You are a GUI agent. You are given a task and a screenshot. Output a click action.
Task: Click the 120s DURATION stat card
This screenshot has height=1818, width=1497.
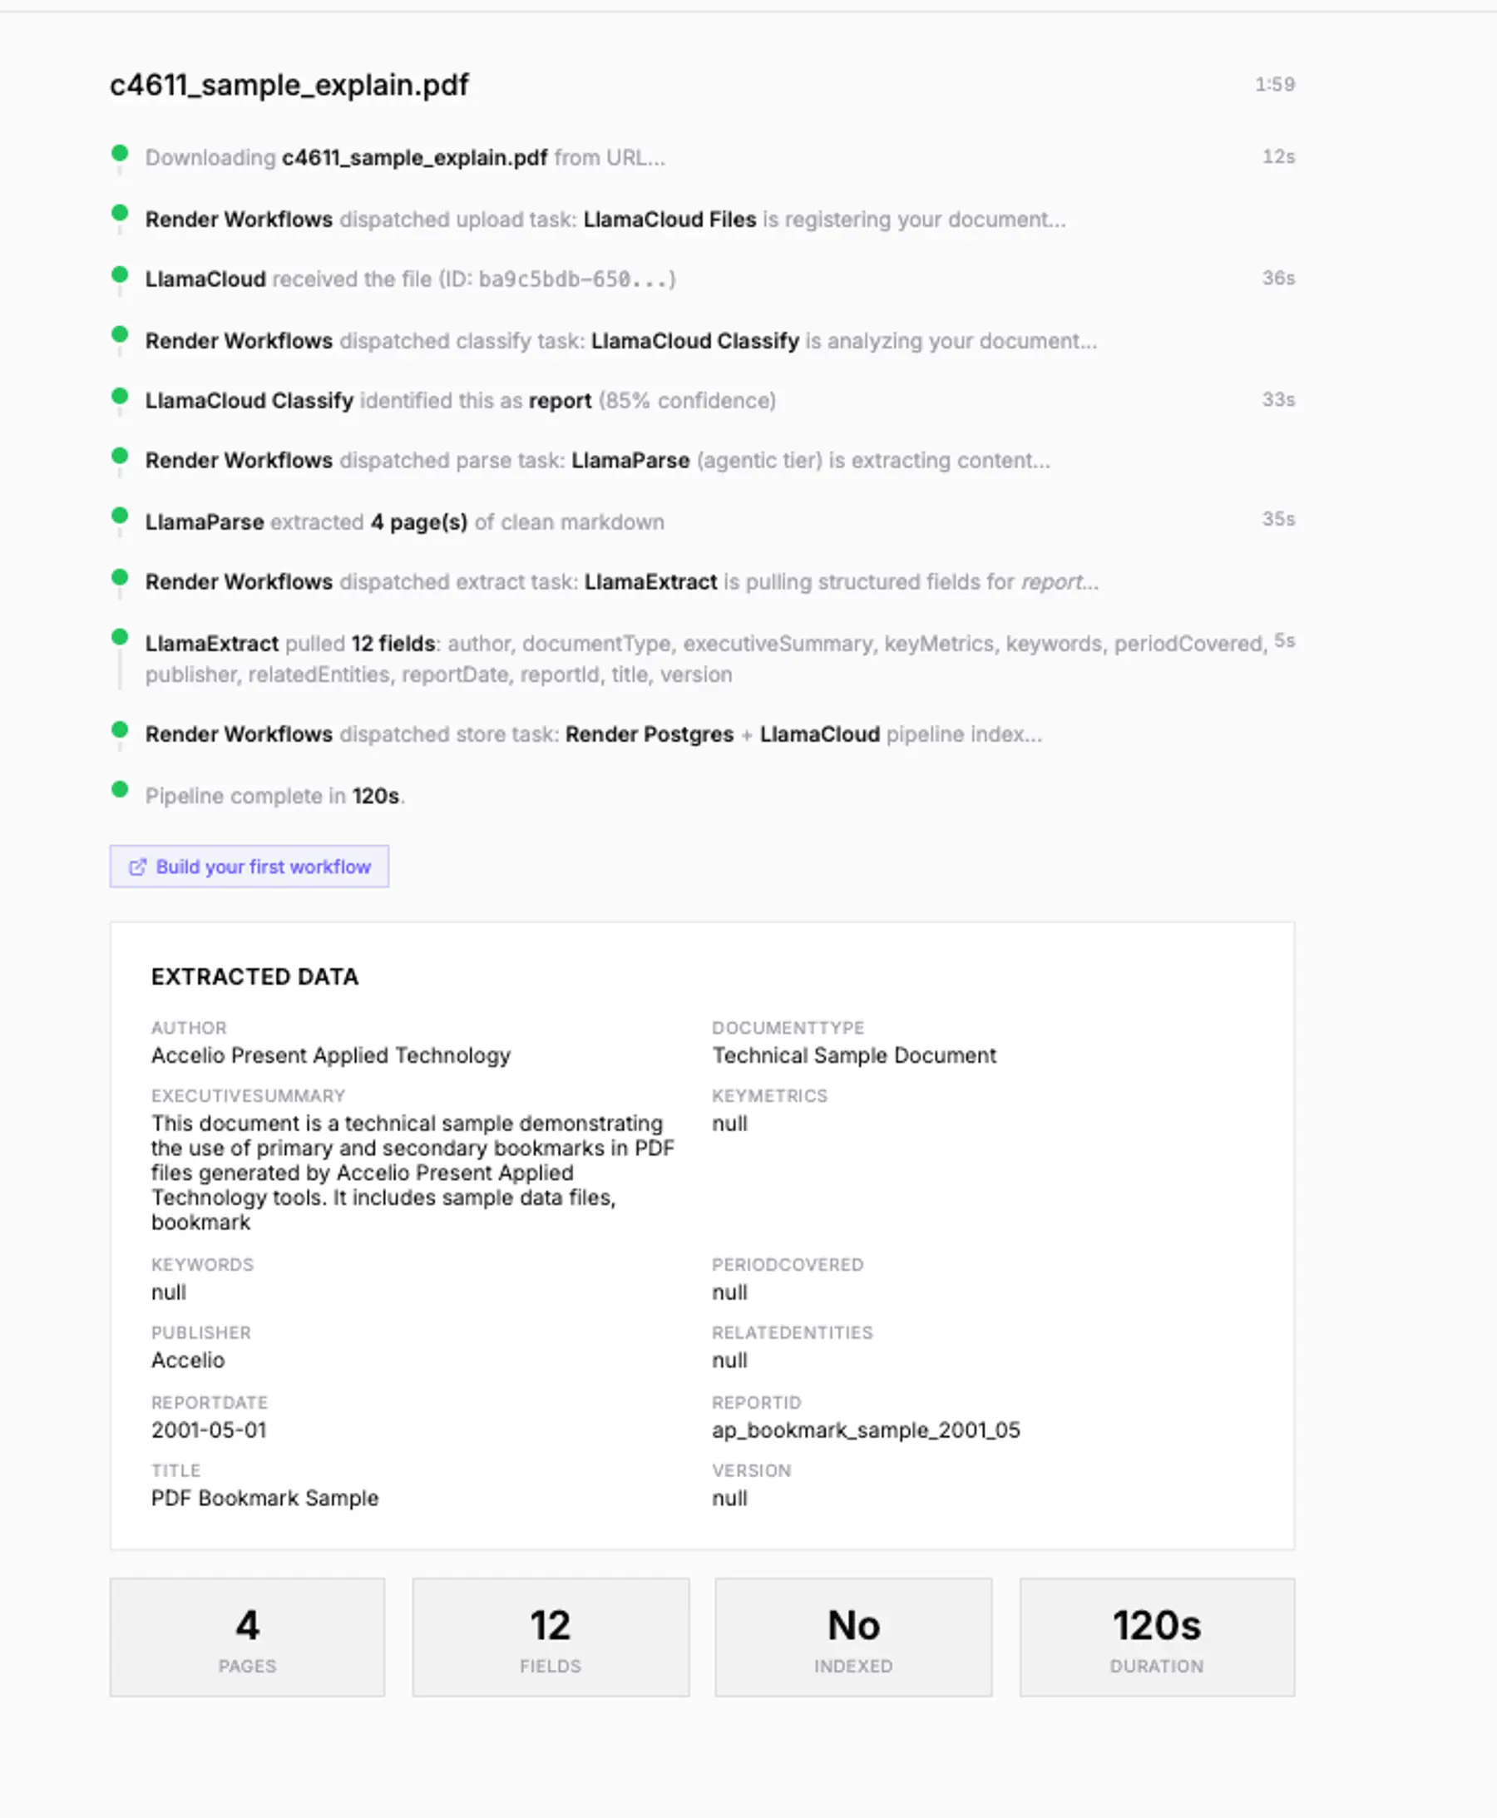(x=1157, y=1637)
